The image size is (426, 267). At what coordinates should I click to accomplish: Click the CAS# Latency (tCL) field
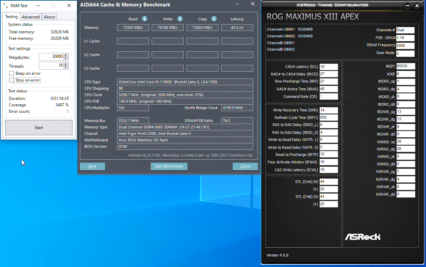tap(329, 67)
